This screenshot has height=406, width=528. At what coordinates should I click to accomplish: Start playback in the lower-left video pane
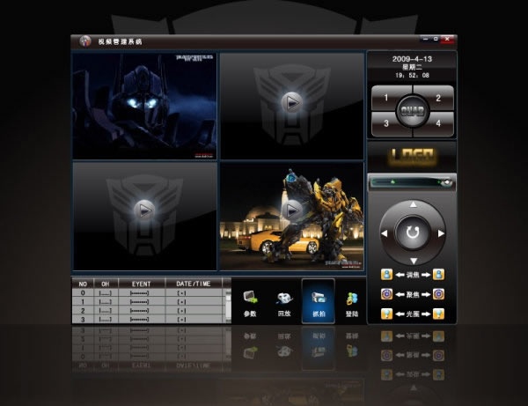[x=145, y=210]
